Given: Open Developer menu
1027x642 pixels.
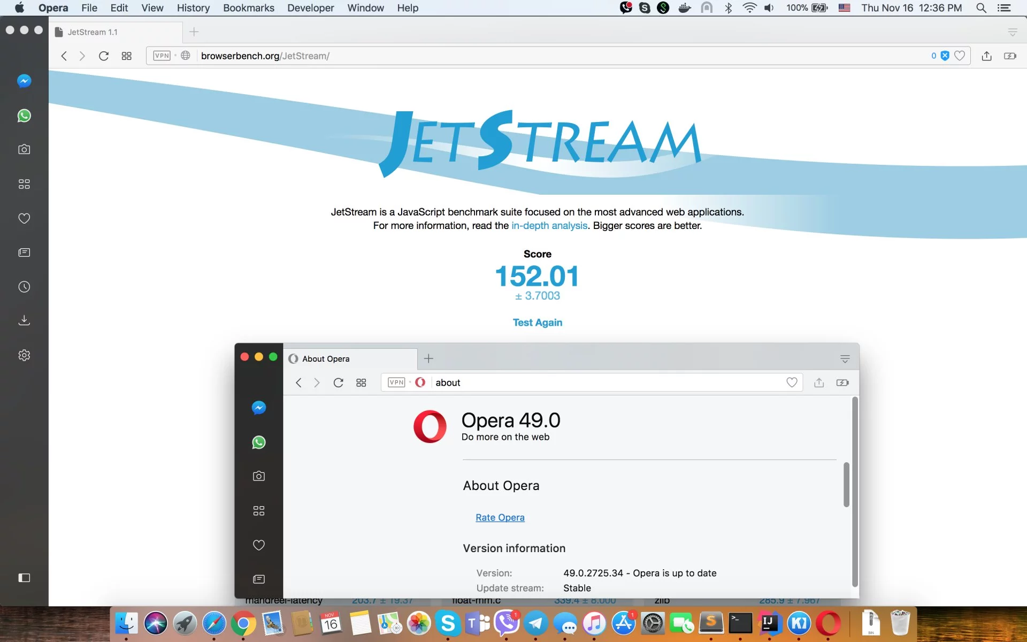Looking at the screenshot, I should [311, 8].
